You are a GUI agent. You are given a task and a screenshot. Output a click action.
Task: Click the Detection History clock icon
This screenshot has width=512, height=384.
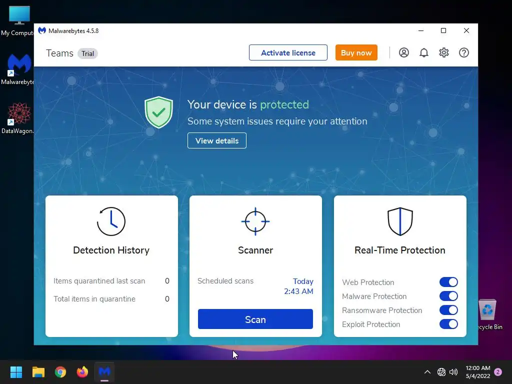111,221
